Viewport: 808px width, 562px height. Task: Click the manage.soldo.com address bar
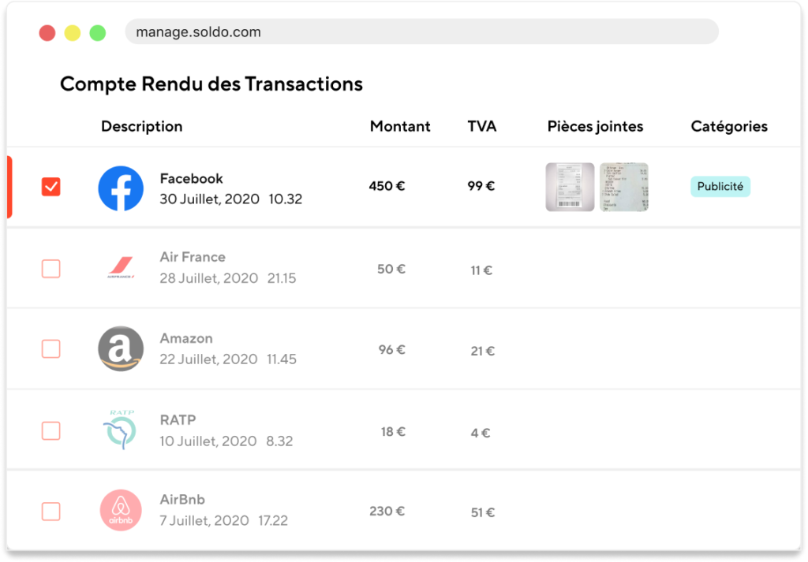pos(421,32)
